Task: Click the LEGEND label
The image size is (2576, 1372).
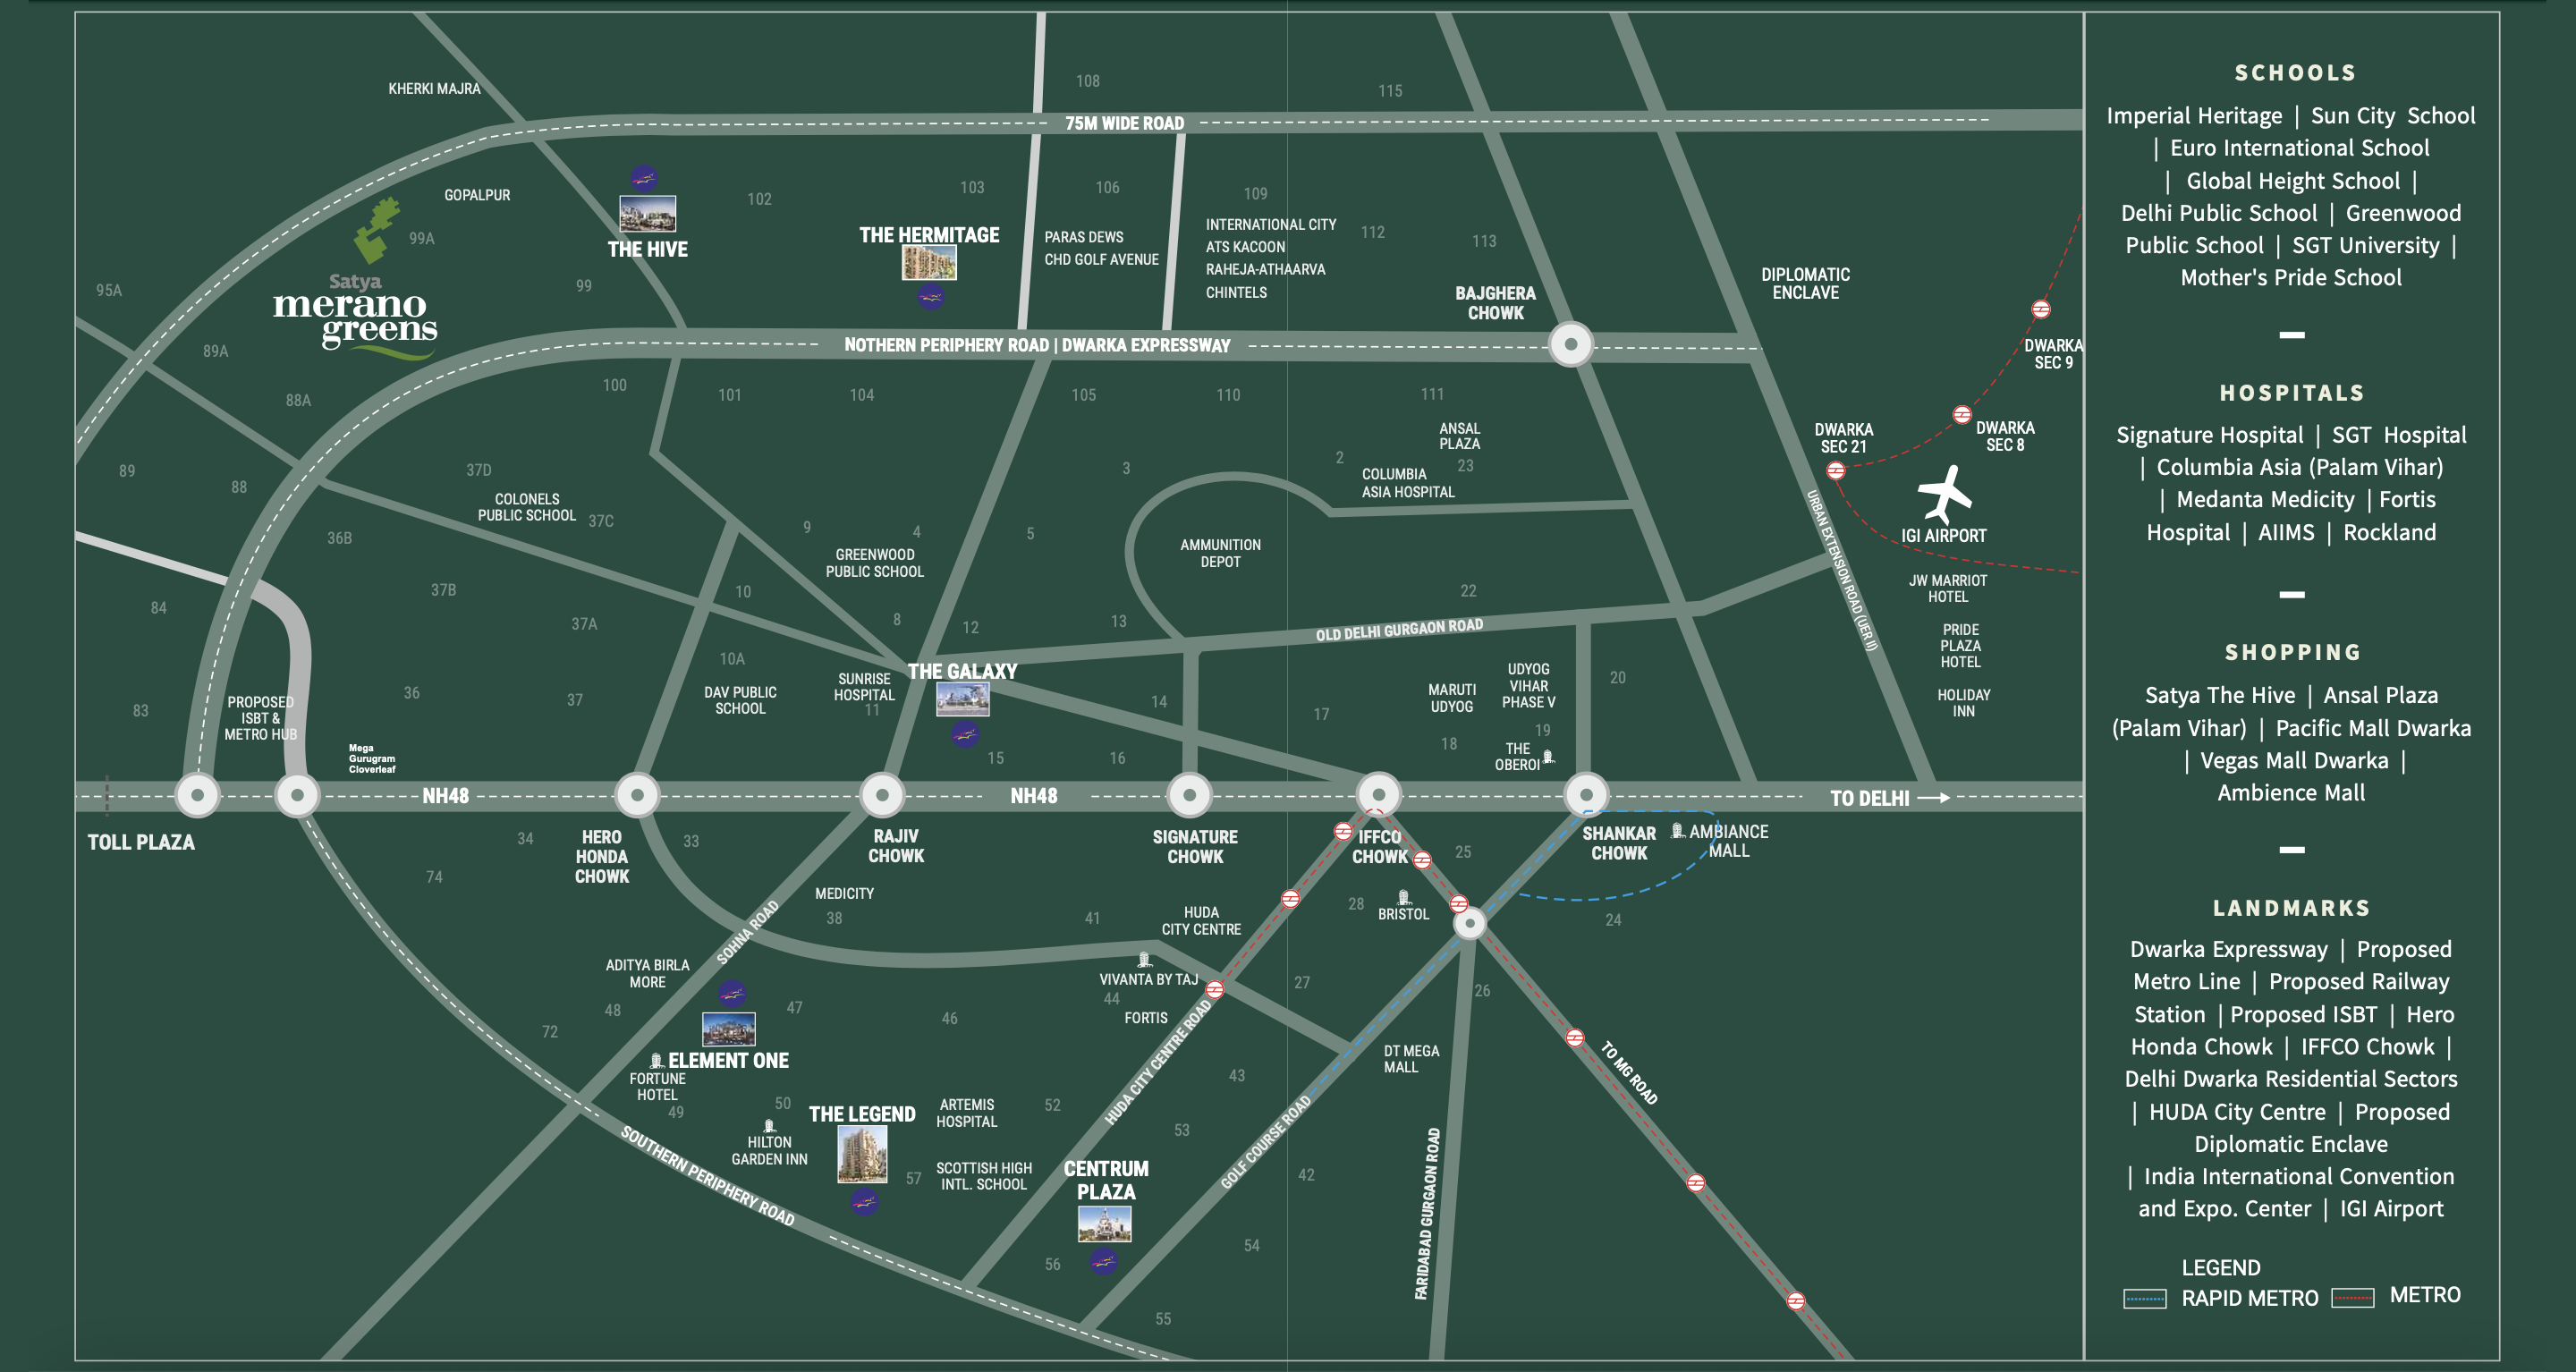Action: 2220,1268
